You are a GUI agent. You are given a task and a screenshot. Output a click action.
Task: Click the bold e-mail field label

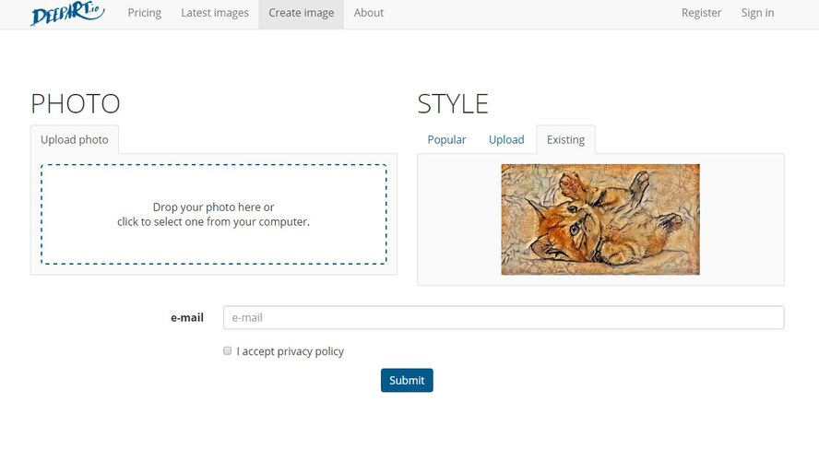(186, 317)
